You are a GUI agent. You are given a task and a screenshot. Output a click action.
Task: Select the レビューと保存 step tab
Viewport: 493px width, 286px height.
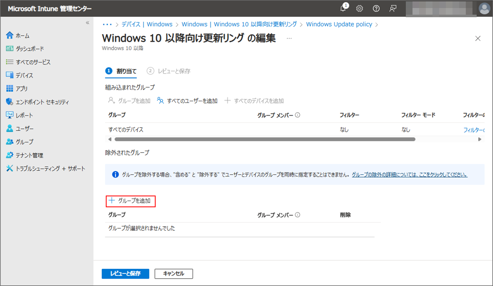click(168, 71)
